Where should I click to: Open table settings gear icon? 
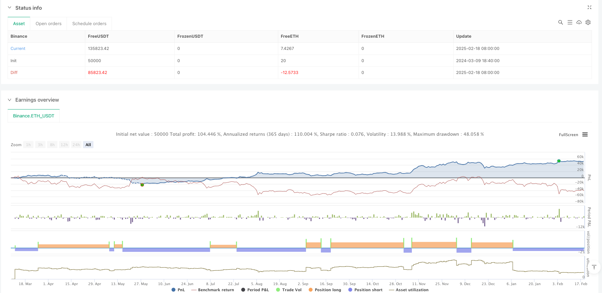coord(588,22)
